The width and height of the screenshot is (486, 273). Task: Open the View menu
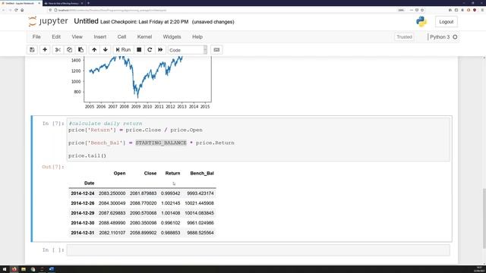pos(77,37)
